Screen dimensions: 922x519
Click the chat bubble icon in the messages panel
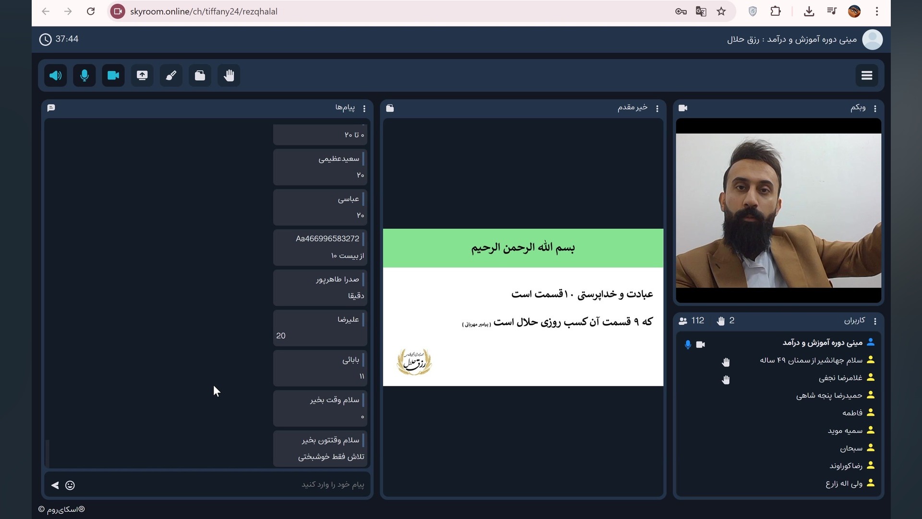[x=51, y=108]
